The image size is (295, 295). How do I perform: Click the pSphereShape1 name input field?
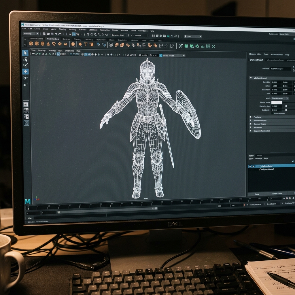tap(280, 69)
